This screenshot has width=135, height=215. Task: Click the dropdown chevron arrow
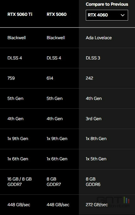pyautogui.click(x=123, y=15)
